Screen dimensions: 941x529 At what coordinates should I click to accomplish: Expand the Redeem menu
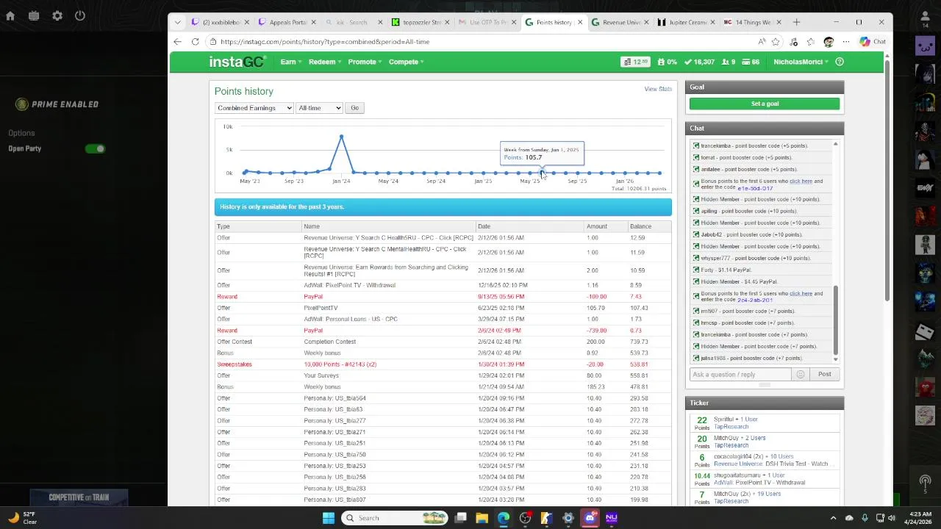click(325, 62)
